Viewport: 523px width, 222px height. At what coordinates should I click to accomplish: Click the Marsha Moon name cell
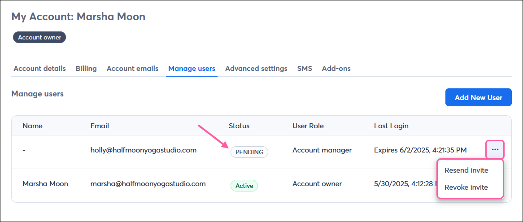coord(45,184)
